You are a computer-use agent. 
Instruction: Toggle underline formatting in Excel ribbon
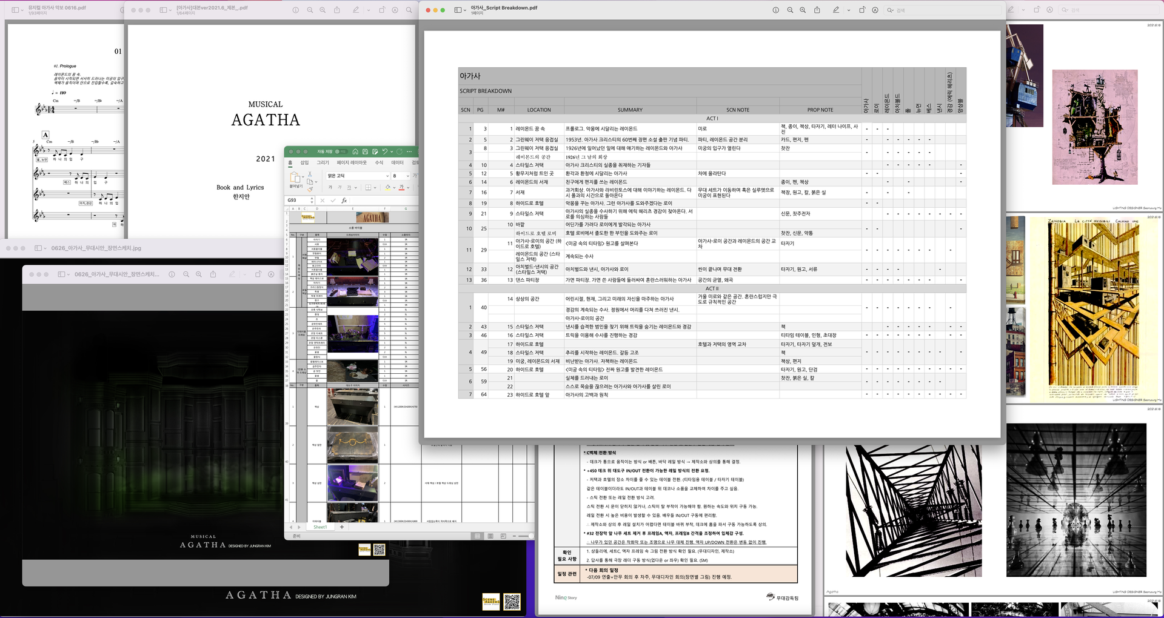pos(349,188)
